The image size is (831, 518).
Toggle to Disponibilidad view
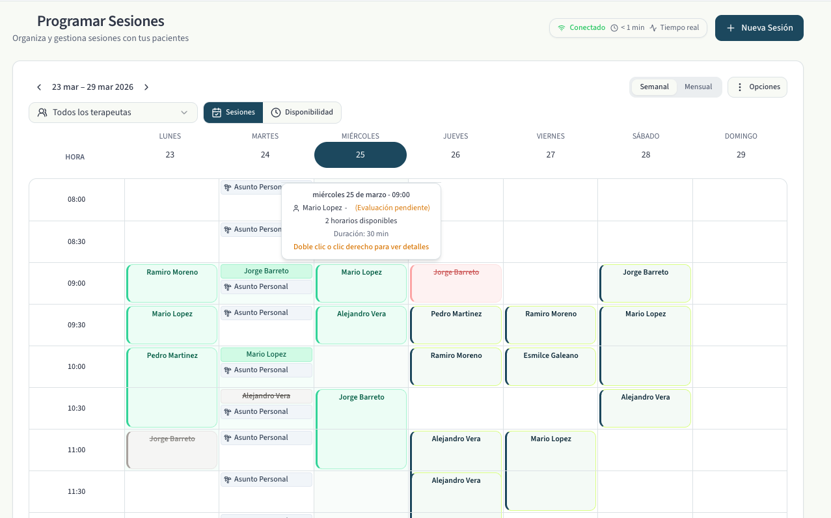(x=302, y=113)
